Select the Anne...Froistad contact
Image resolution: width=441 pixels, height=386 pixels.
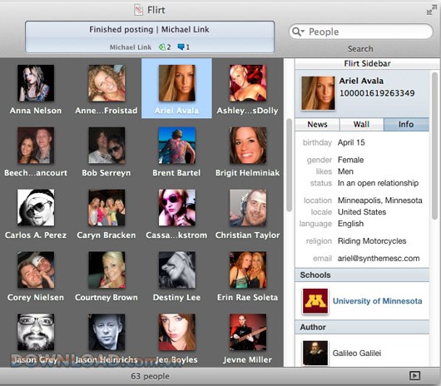[x=107, y=83]
